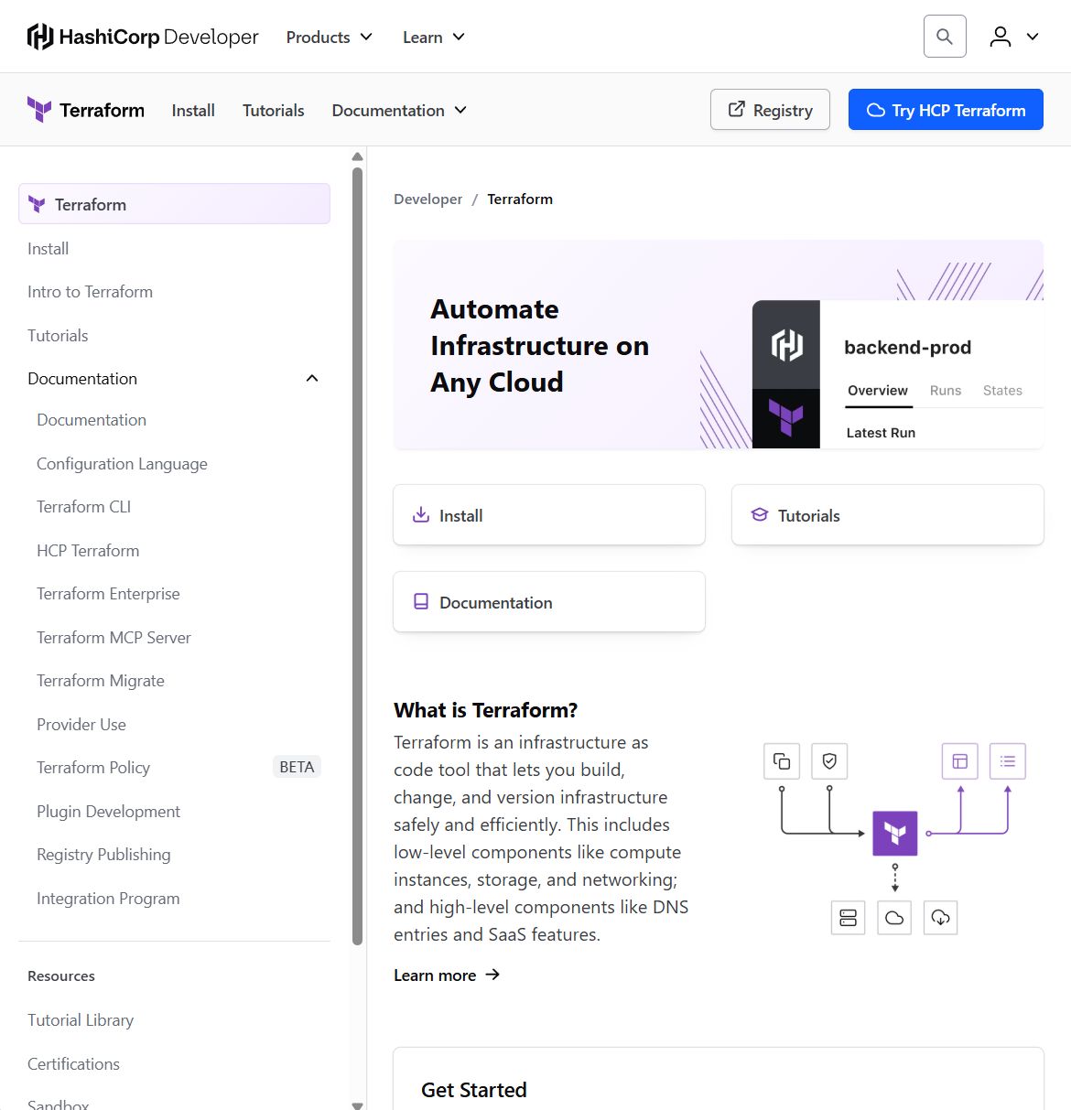This screenshot has height=1110, width=1071.
Task: Open Terraform Migrate in sidebar
Action: 101,681
